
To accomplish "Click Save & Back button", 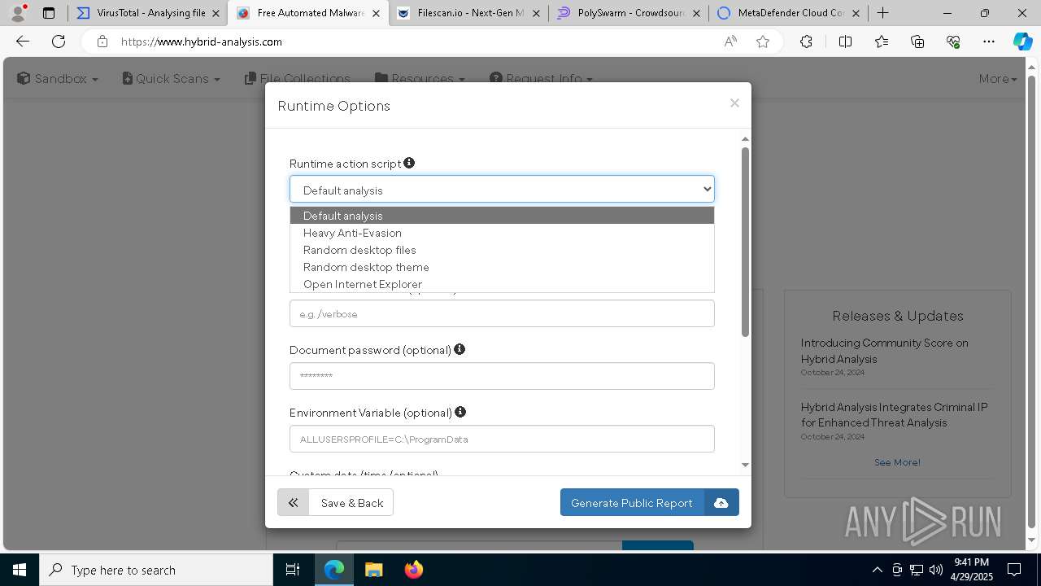I will (x=351, y=503).
